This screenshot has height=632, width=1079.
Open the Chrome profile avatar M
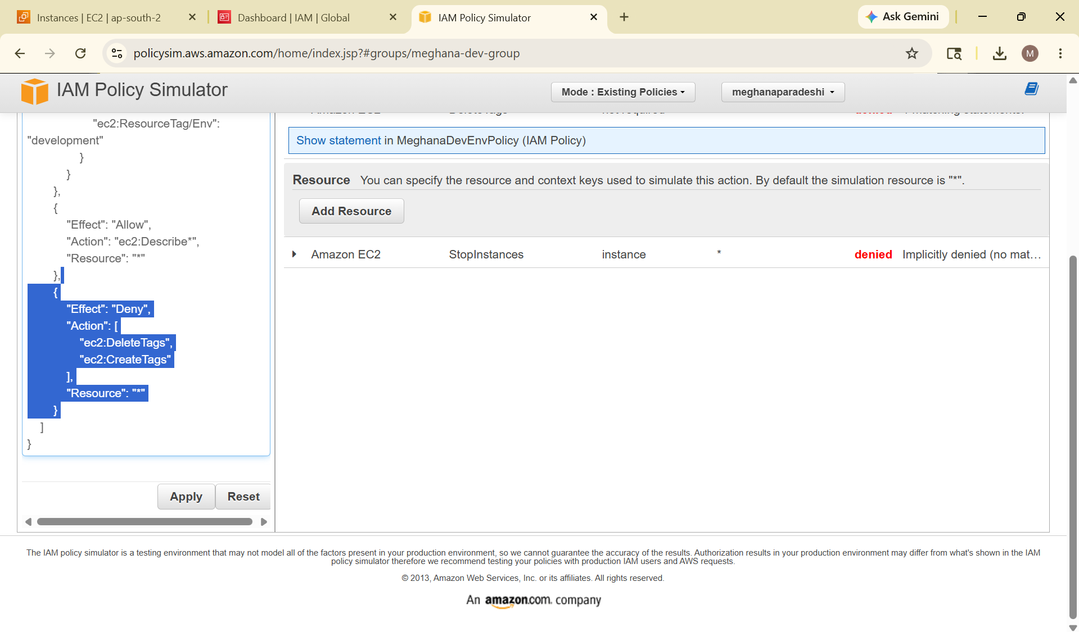point(1030,53)
